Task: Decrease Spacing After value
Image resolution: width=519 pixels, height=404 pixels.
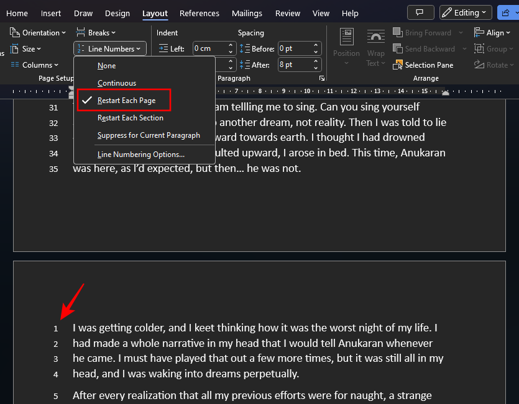Action: (x=316, y=68)
